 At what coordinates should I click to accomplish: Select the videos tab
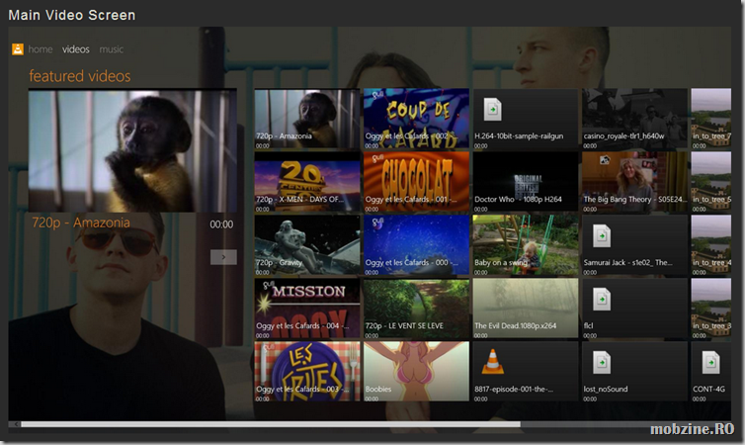[76, 49]
